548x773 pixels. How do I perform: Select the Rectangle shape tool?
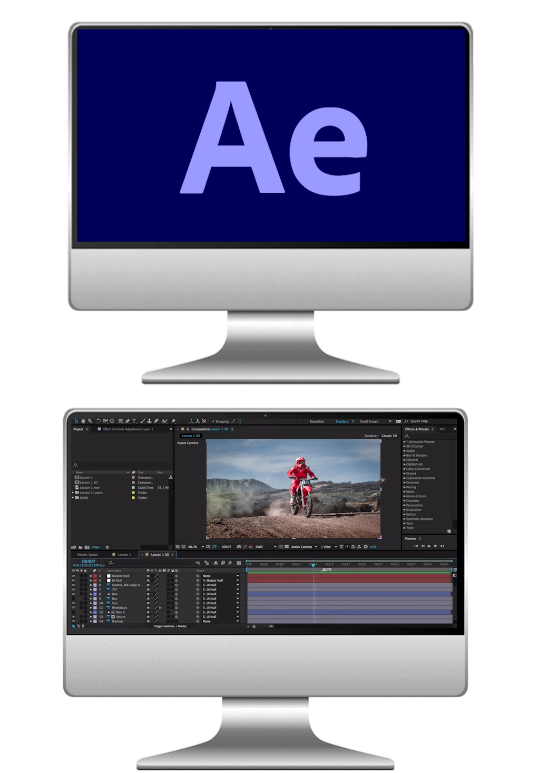121,421
